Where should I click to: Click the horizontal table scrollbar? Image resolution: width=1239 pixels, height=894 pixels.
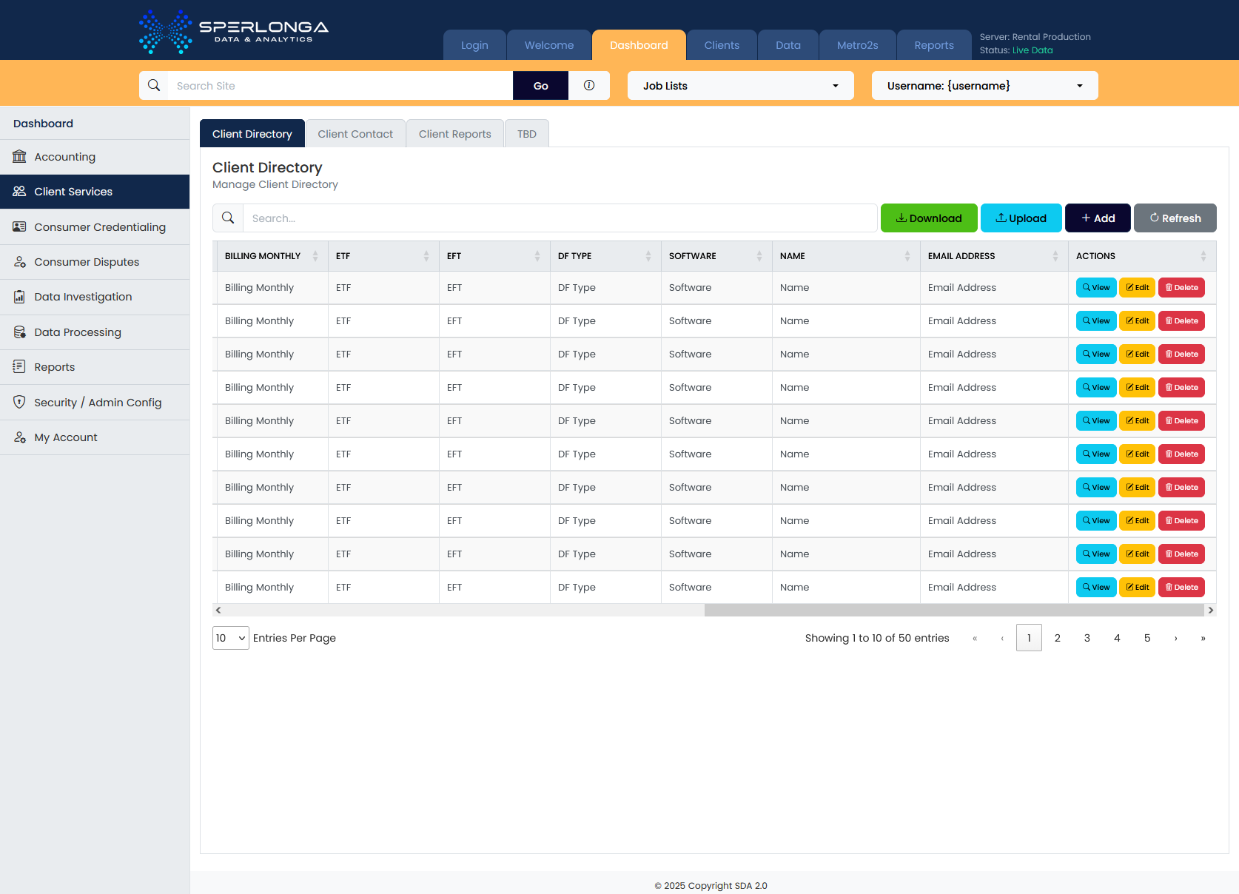pos(953,610)
